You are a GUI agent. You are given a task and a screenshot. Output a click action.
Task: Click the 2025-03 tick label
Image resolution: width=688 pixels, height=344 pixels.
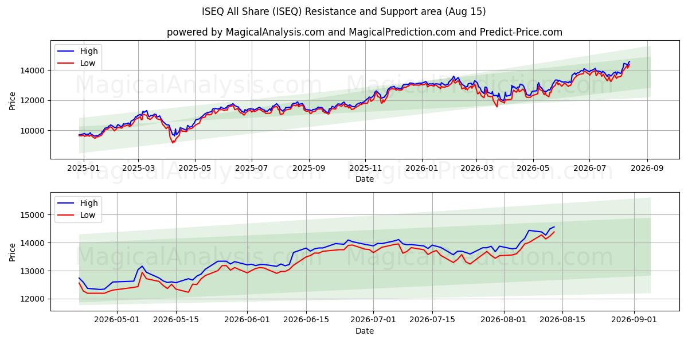tap(138, 168)
